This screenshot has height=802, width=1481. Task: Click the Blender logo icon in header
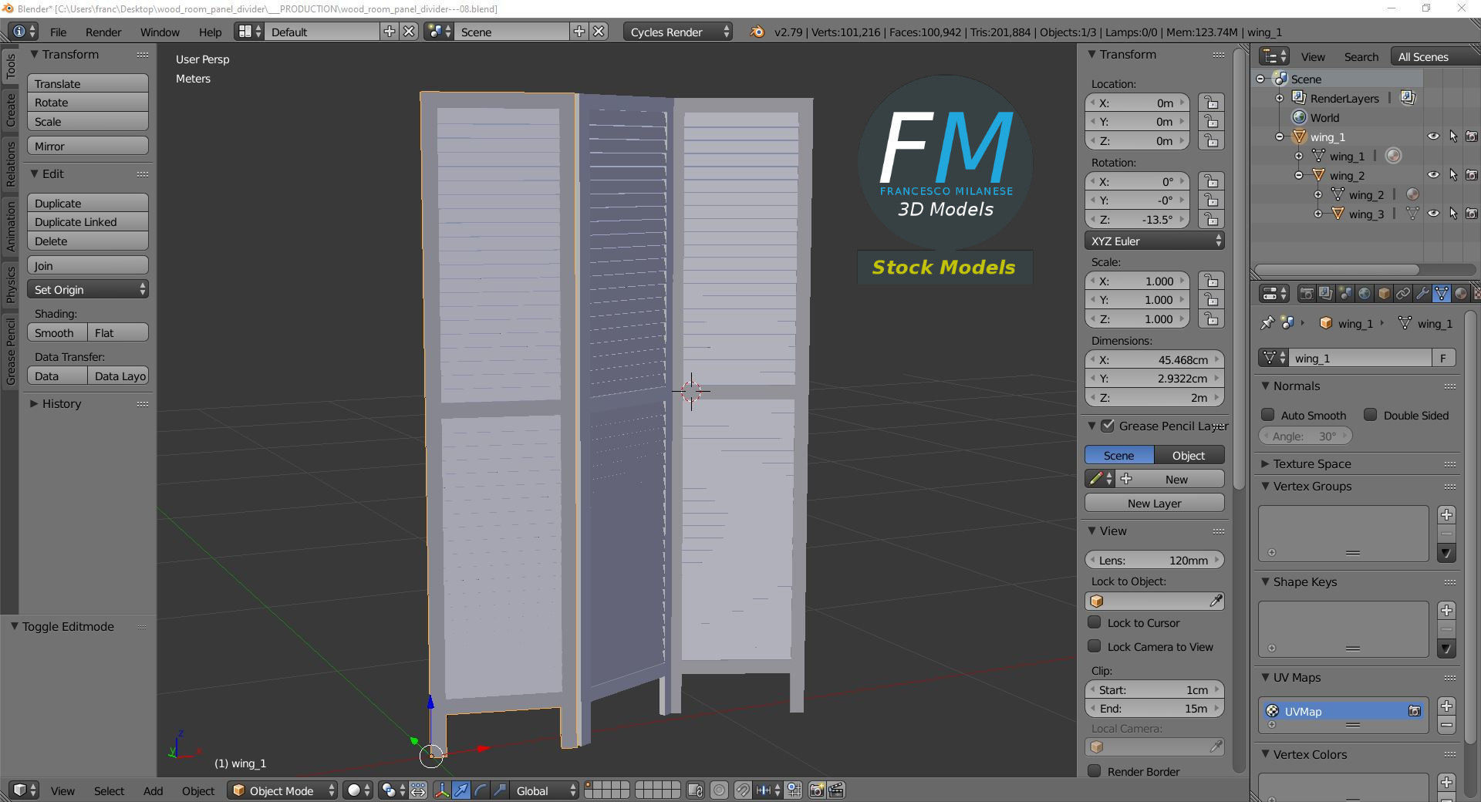click(757, 32)
